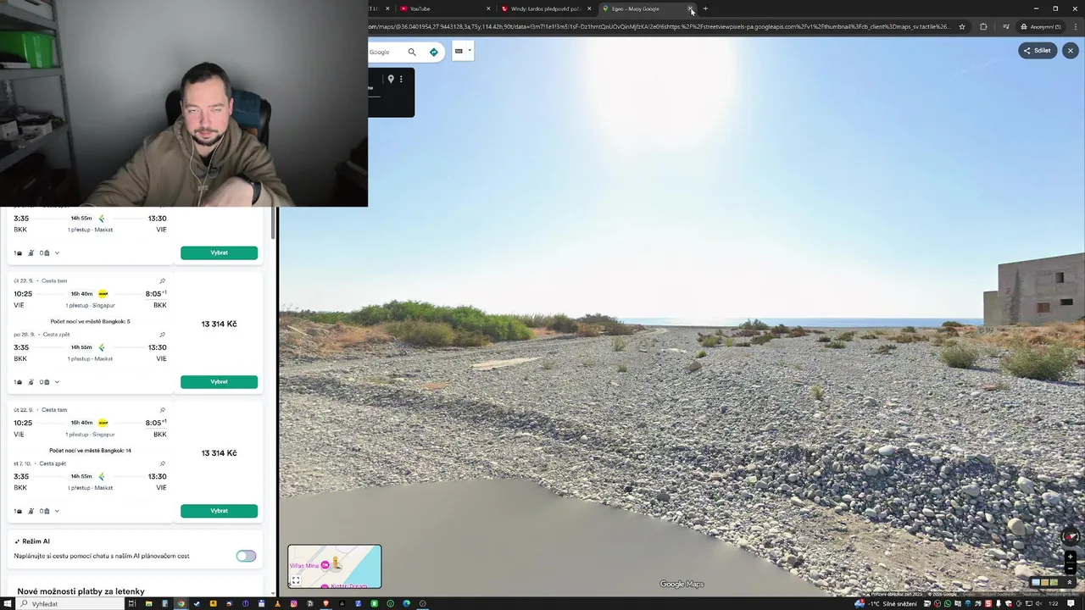
Task: Open a new browser tab with plus
Action: 705,8
